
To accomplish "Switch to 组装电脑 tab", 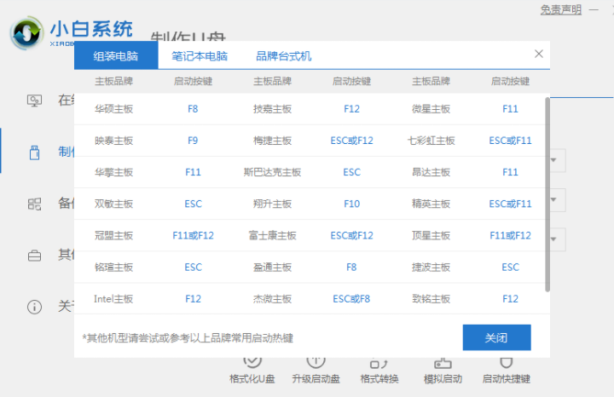I will point(117,56).
